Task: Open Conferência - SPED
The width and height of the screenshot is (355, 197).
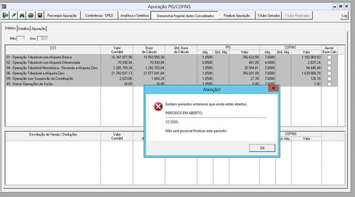Action: click(x=99, y=15)
